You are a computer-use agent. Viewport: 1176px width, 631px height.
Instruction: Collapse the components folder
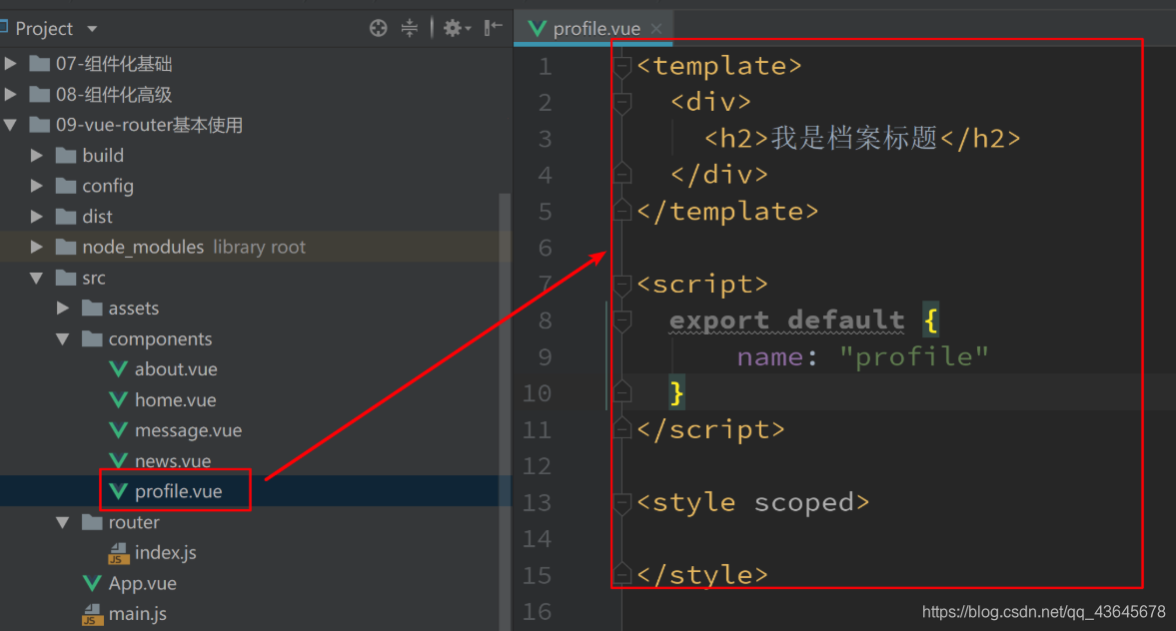click(x=63, y=339)
